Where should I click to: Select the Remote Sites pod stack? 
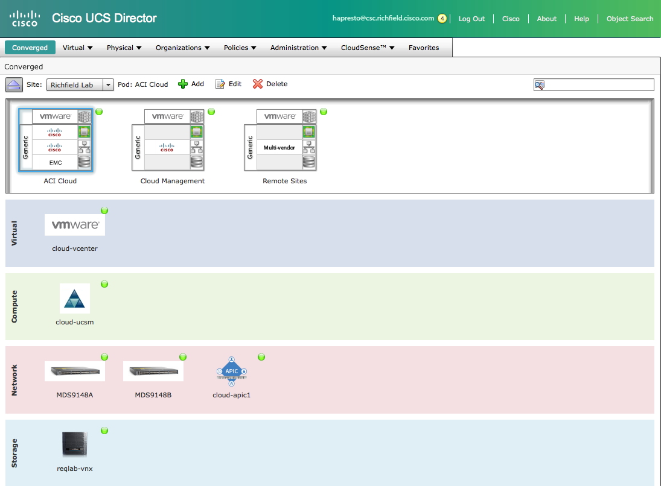(x=280, y=140)
